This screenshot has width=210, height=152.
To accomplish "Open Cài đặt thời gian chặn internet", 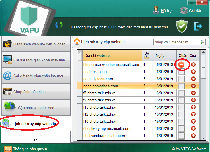I will click(36, 76).
